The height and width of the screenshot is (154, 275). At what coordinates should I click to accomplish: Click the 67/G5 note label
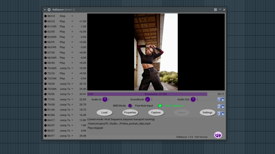[x=51, y=53]
